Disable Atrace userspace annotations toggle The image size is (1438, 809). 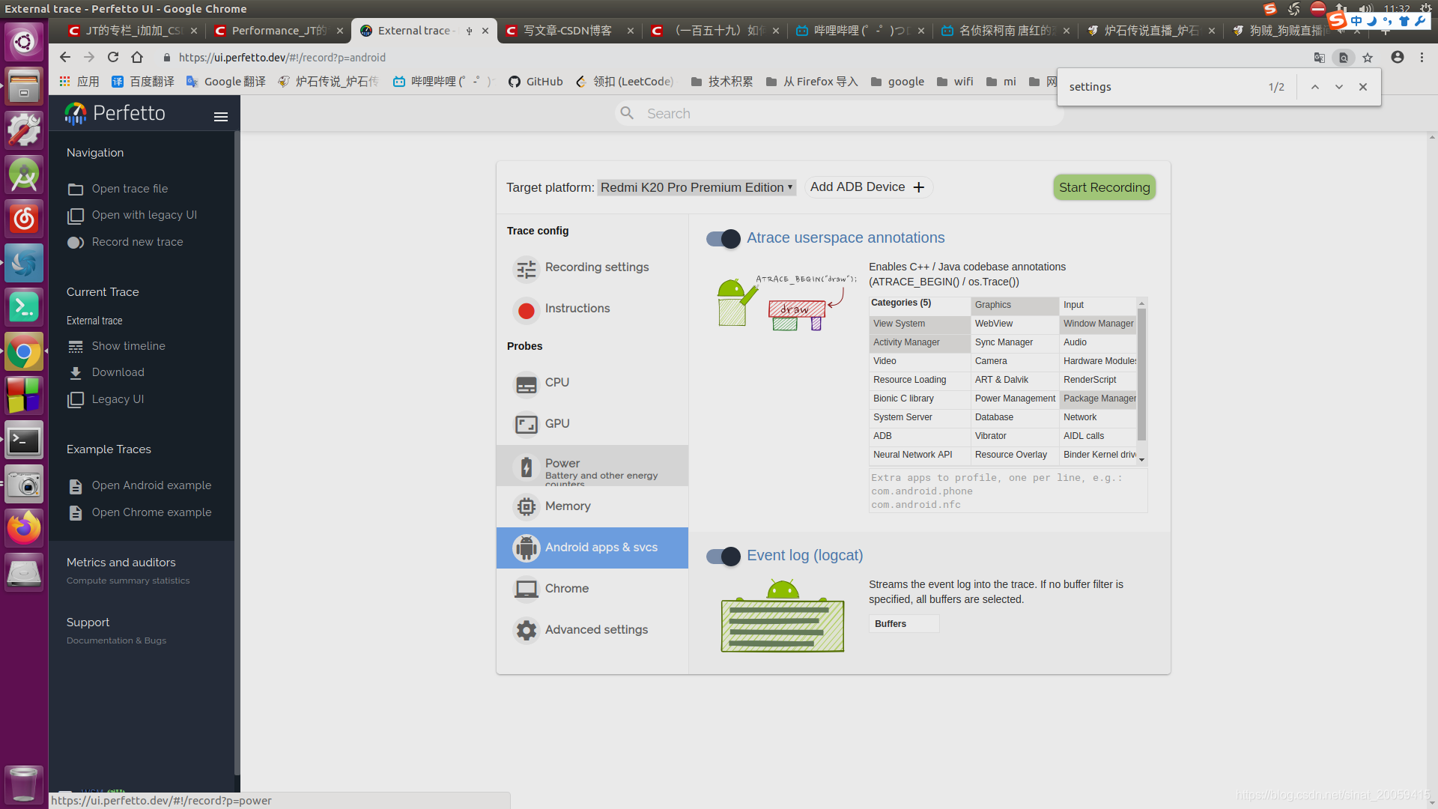pos(723,238)
